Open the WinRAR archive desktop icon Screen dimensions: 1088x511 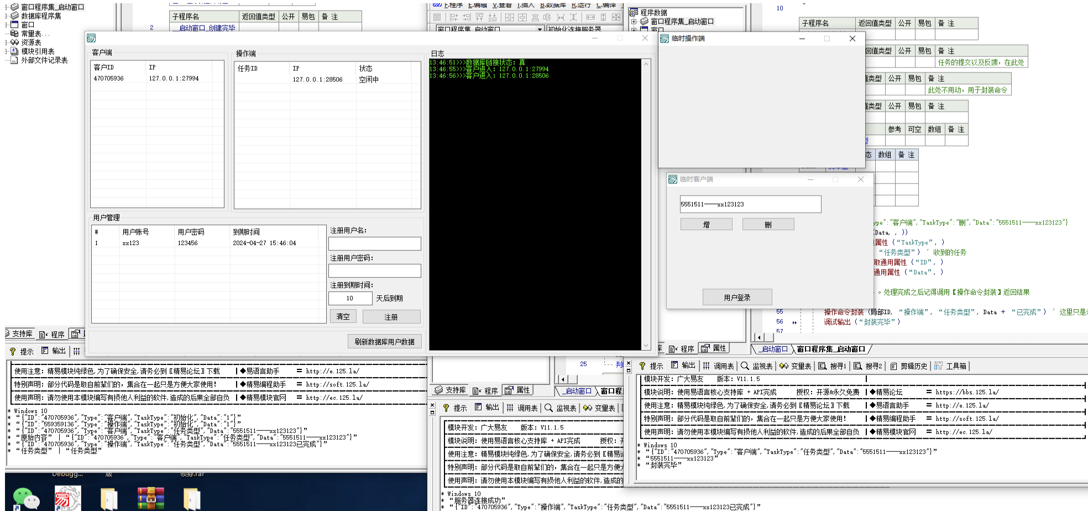point(151,498)
